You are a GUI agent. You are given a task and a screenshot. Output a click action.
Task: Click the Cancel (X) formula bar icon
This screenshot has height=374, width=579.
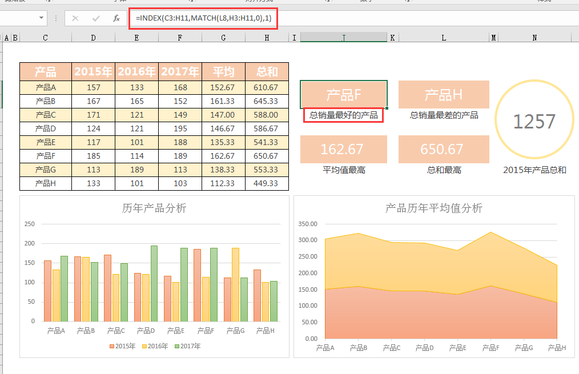point(75,18)
